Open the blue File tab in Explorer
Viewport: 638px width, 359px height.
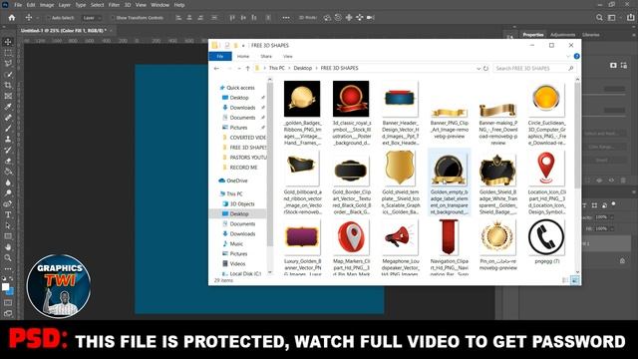click(x=220, y=56)
